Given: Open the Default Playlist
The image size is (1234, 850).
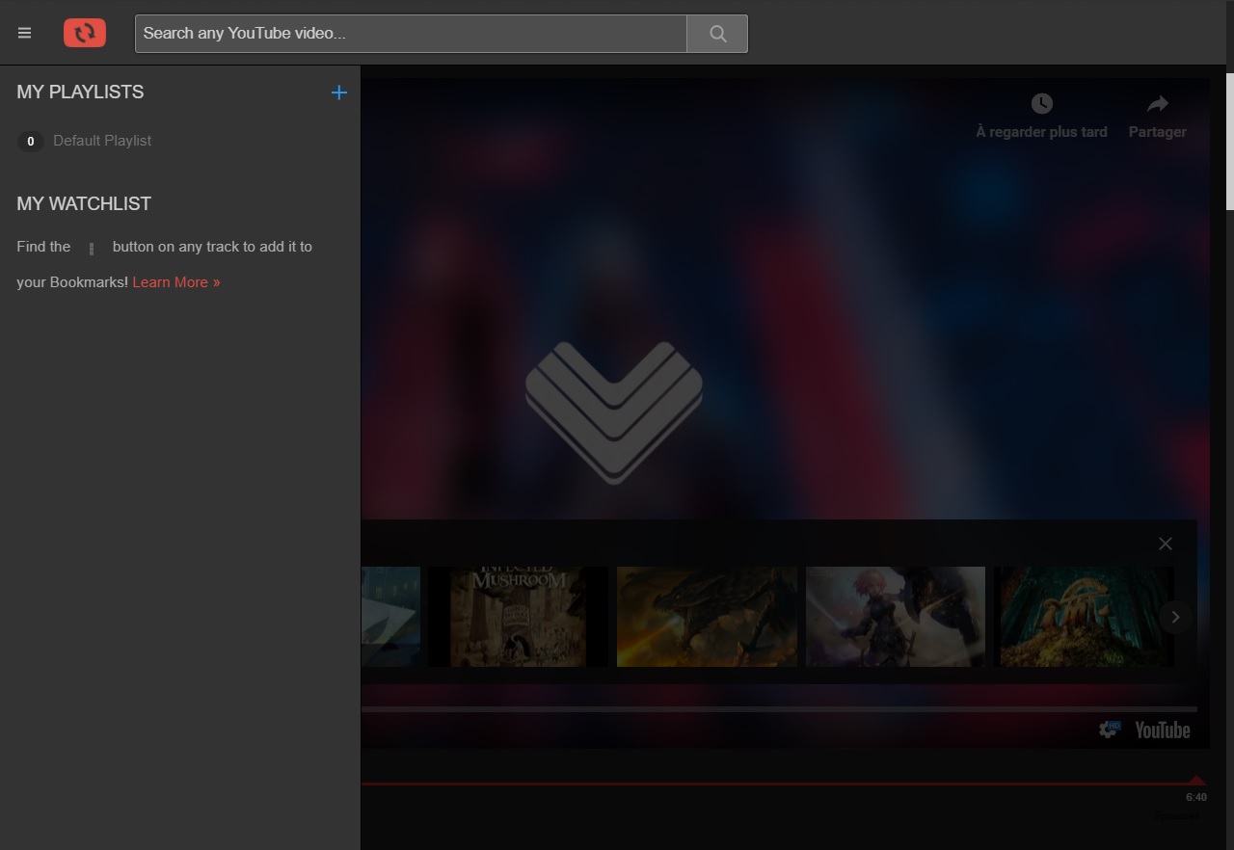Looking at the screenshot, I should pyautogui.click(x=102, y=141).
